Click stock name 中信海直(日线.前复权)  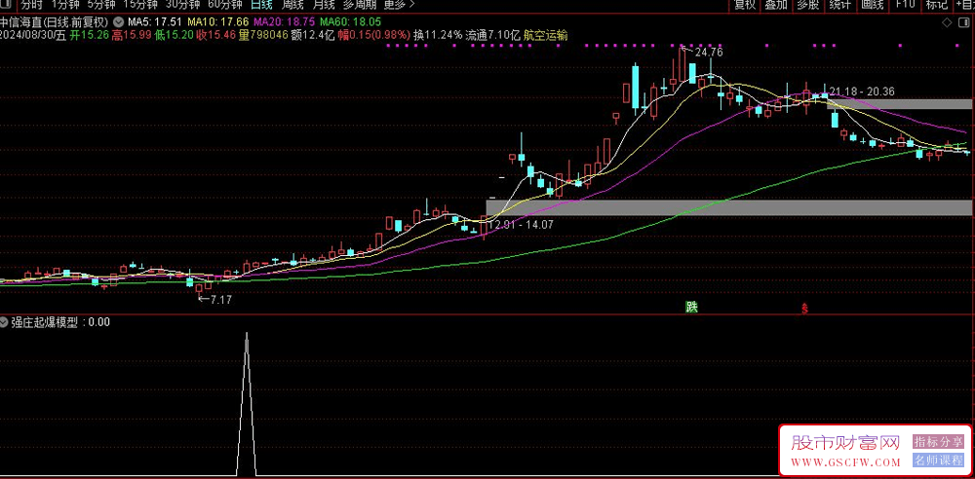pyautogui.click(x=55, y=22)
